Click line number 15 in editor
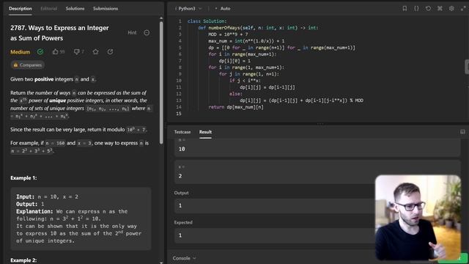 tap(179, 114)
